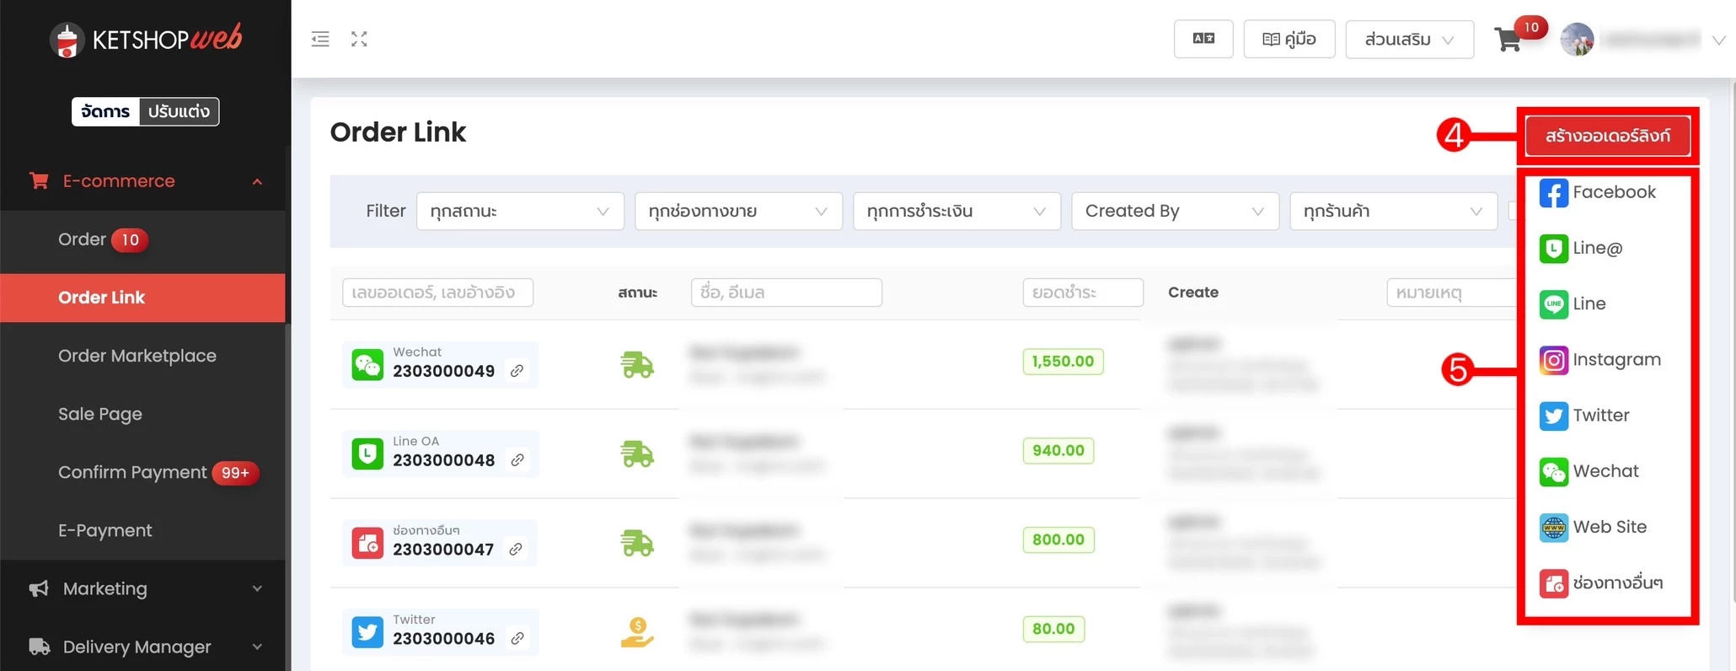Go to Confirm Payment menu item
The height and width of the screenshot is (671, 1736).
132,472
